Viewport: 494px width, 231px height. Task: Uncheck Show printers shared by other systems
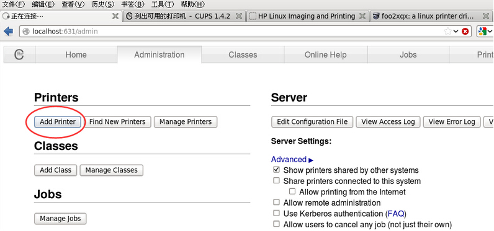click(276, 170)
